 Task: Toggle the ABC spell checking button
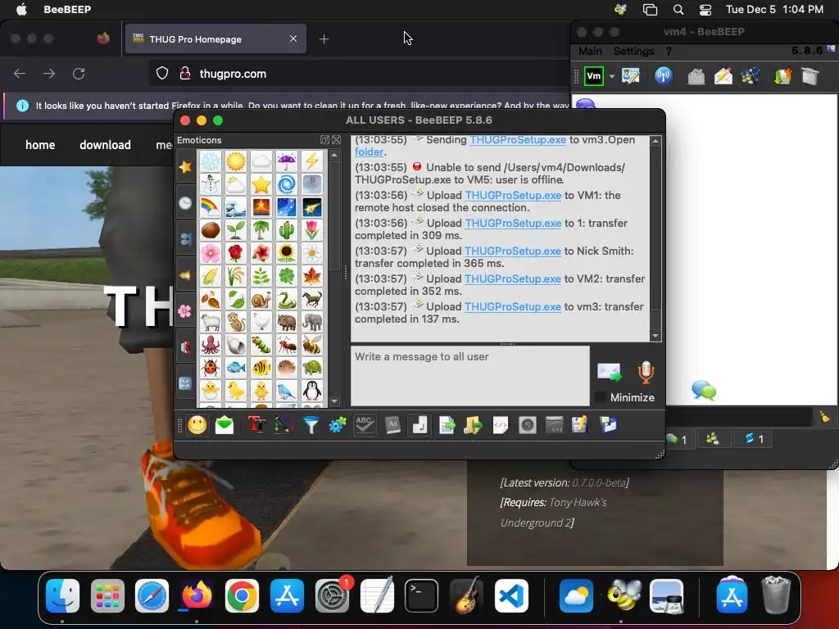pyautogui.click(x=365, y=425)
